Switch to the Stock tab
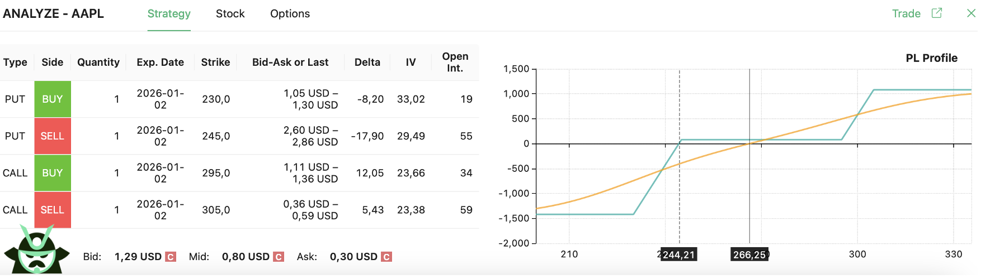 click(x=230, y=14)
